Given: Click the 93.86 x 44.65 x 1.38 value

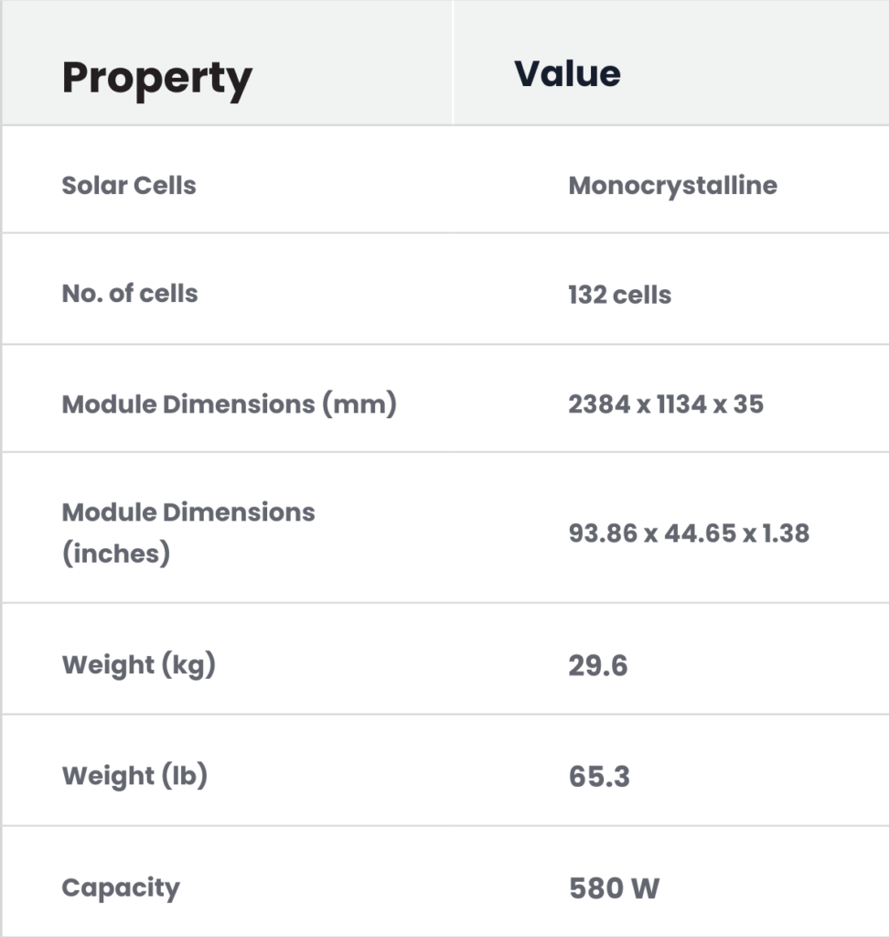Looking at the screenshot, I should [689, 533].
